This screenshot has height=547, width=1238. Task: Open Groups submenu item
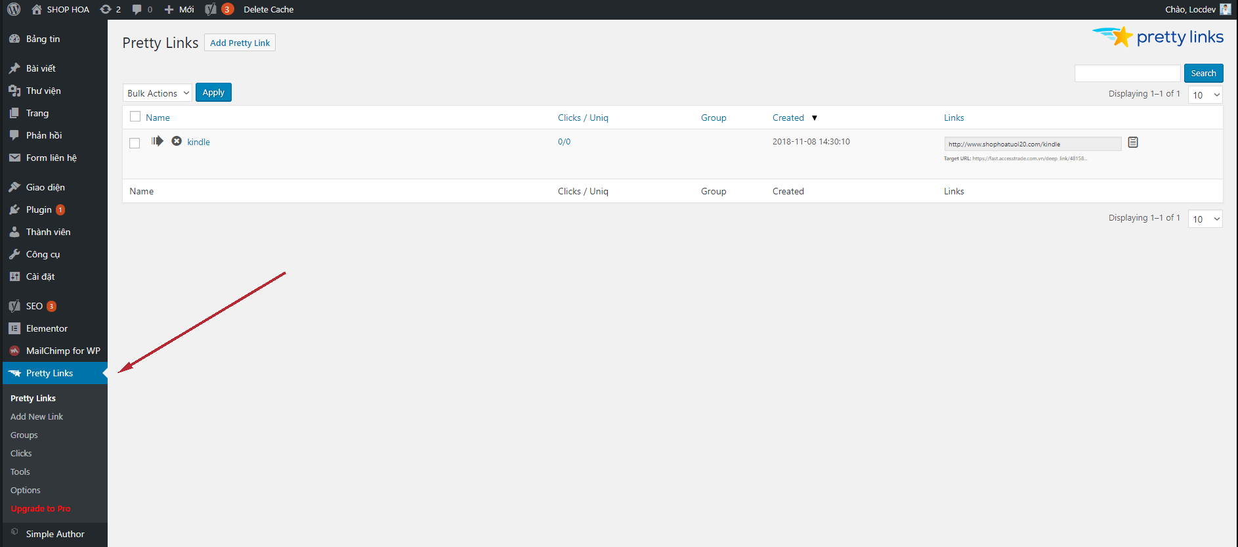coord(24,435)
